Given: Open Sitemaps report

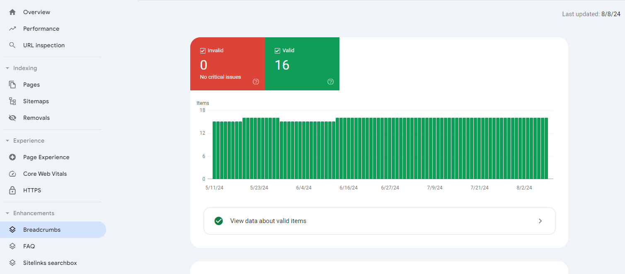Looking at the screenshot, I should [53, 101].
